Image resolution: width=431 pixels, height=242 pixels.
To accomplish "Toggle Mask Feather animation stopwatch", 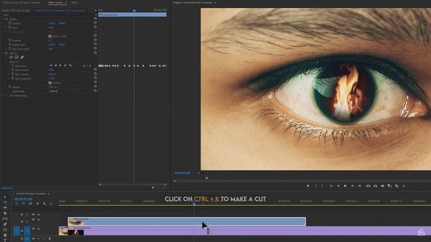I will tap(12, 70).
